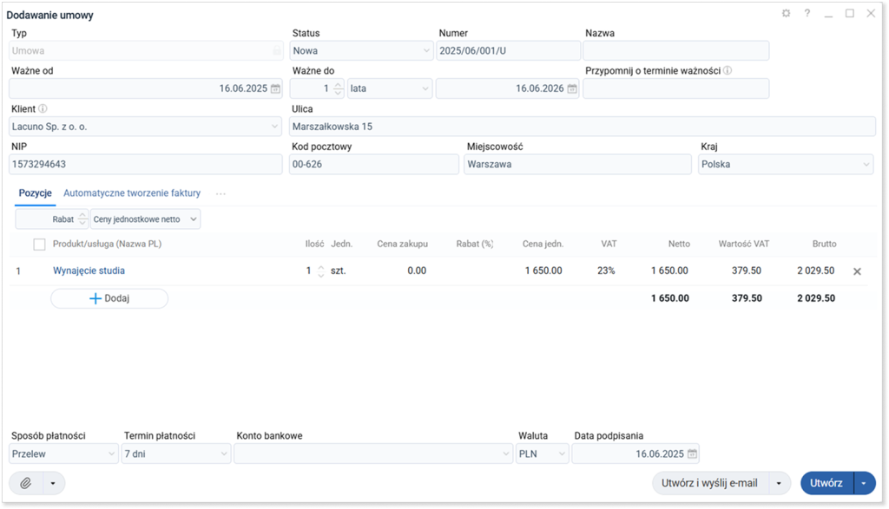
Task: Click the row's Brutto value 2 029.50
Action: pyautogui.click(x=816, y=271)
